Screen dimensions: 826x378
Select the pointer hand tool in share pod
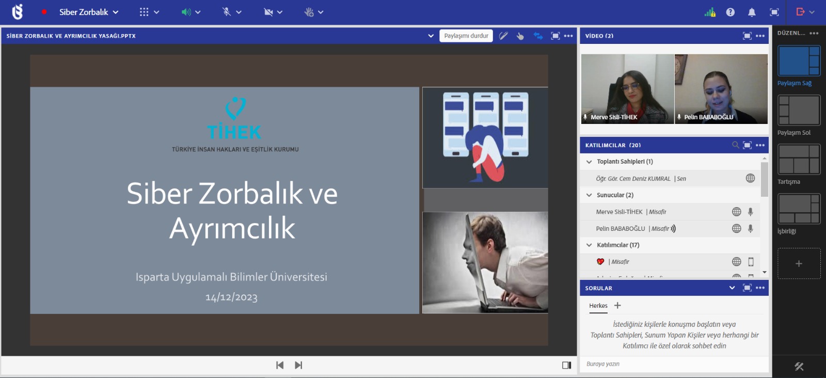tap(520, 36)
